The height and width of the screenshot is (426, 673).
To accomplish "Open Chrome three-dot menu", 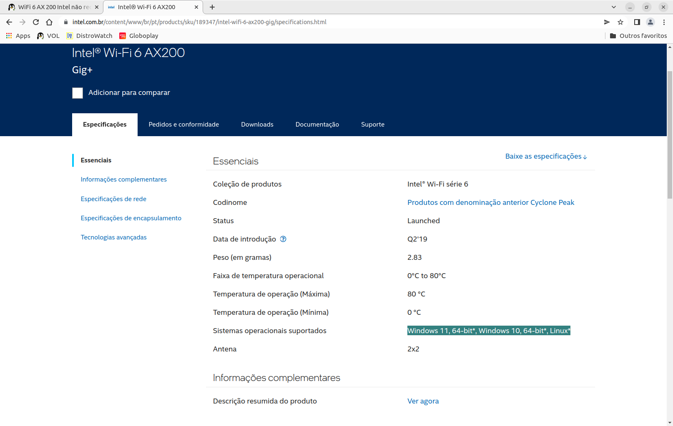I will (x=664, y=22).
